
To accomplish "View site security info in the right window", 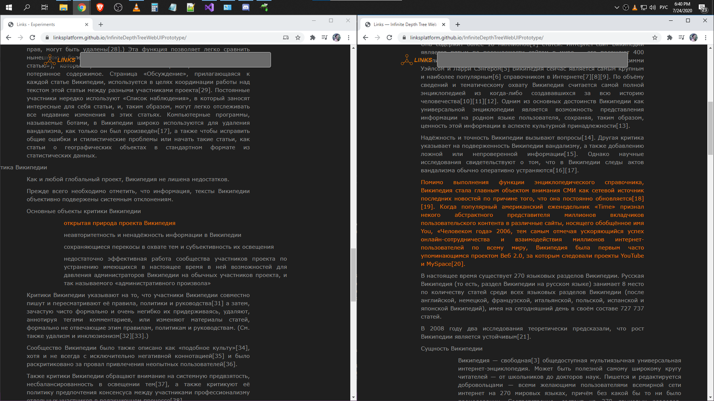I will point(404,38).
